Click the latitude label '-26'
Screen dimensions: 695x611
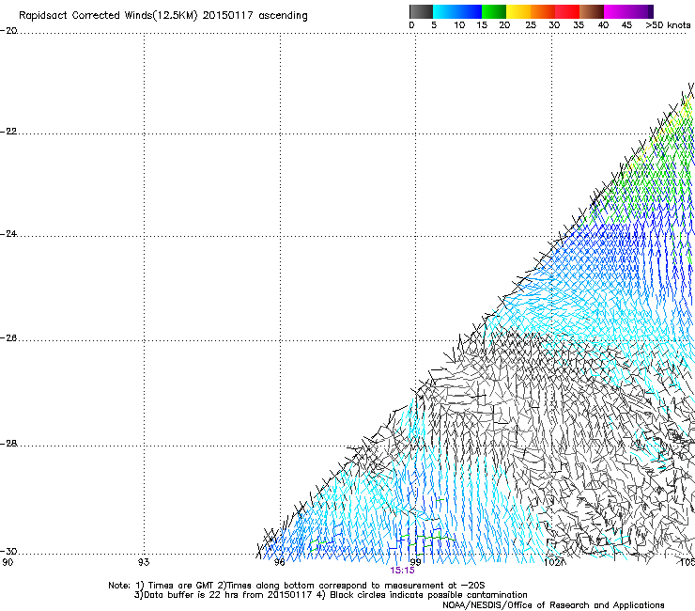[x=8, y=338]
